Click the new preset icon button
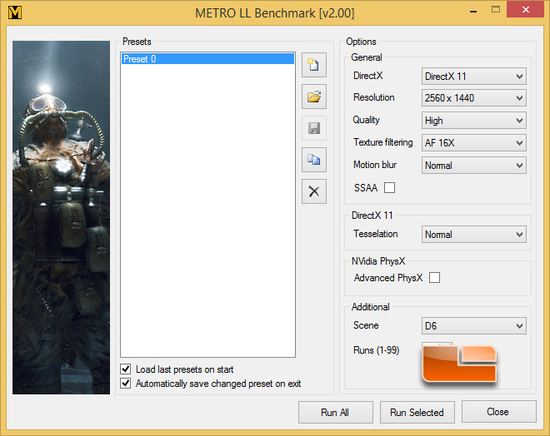550x436 pixels. tap(314, 65)
